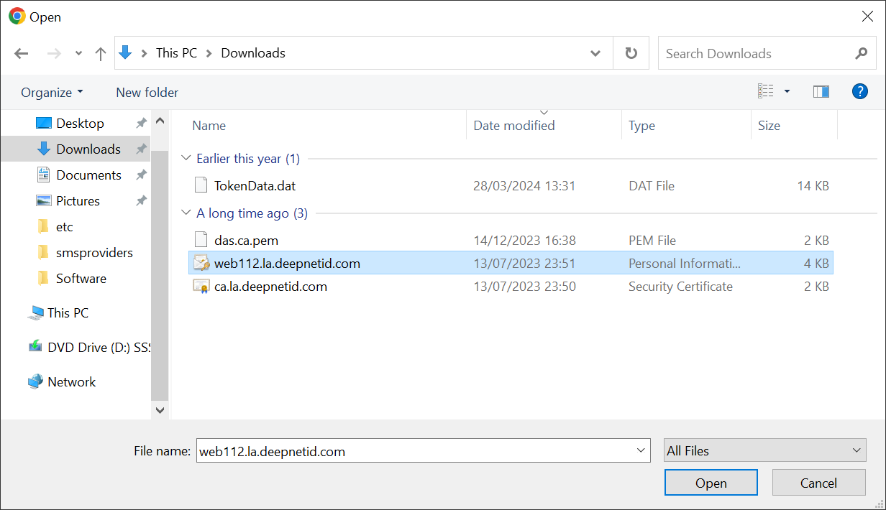The height and width of the screenshot is (510, 886).
Task: Open the Organize menu
Action: (52, 92)
